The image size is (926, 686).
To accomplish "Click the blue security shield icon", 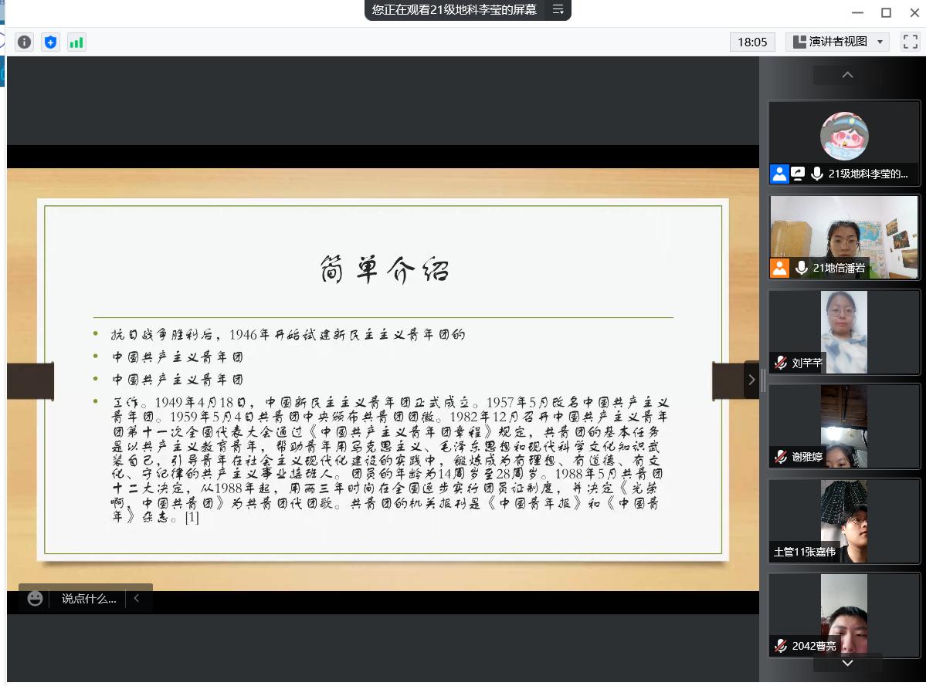I will (50, 42).
